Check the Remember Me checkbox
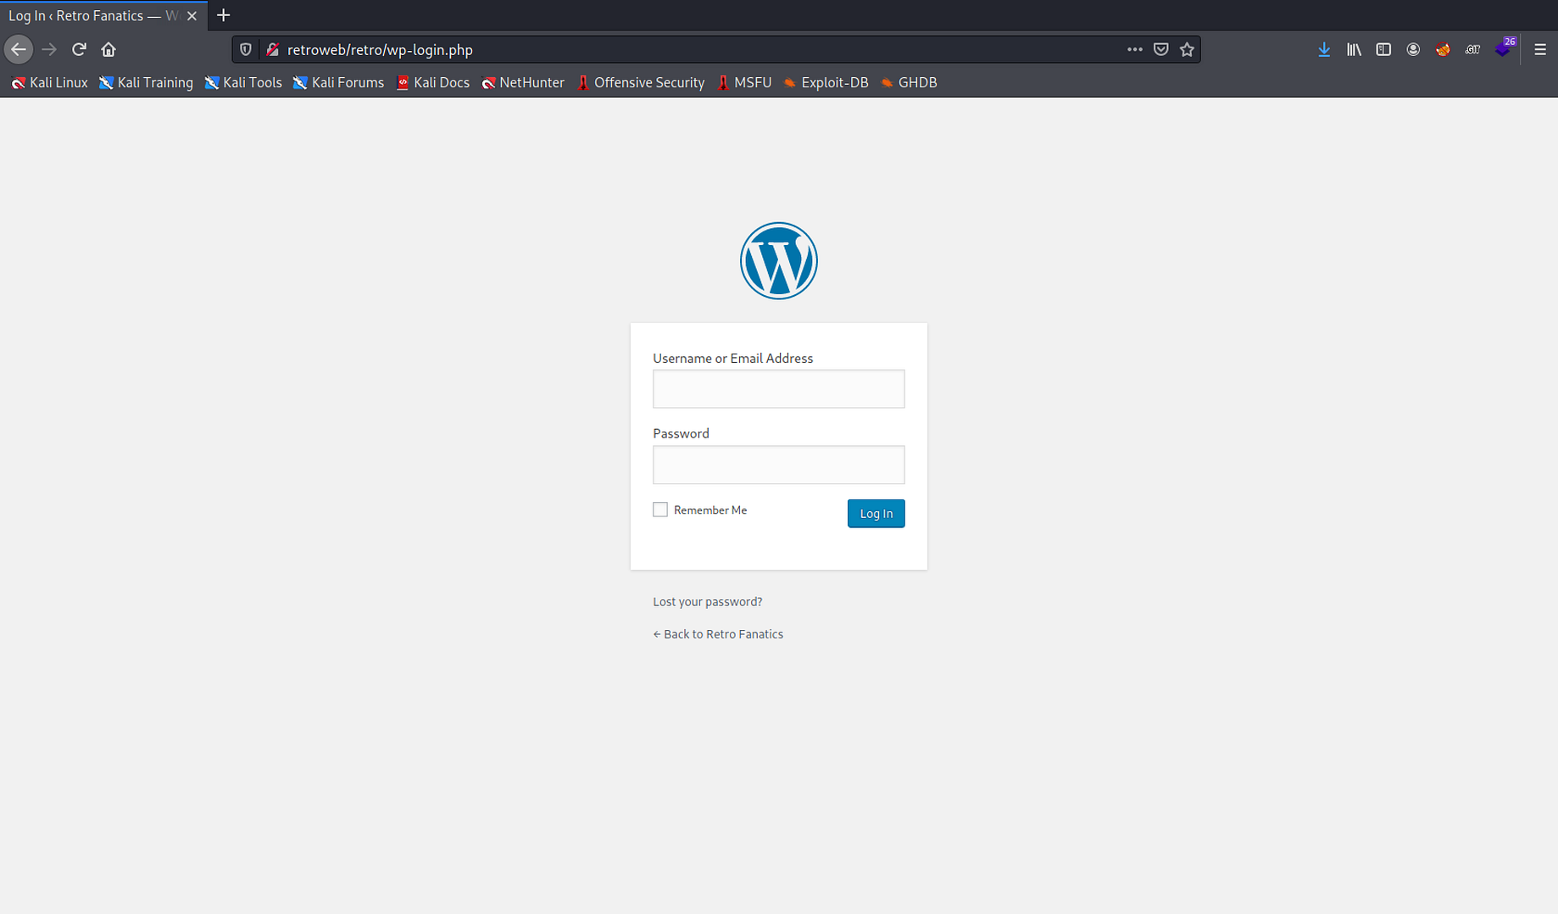The height and width of the screenshot is (914, 1558). click(660, 510)
